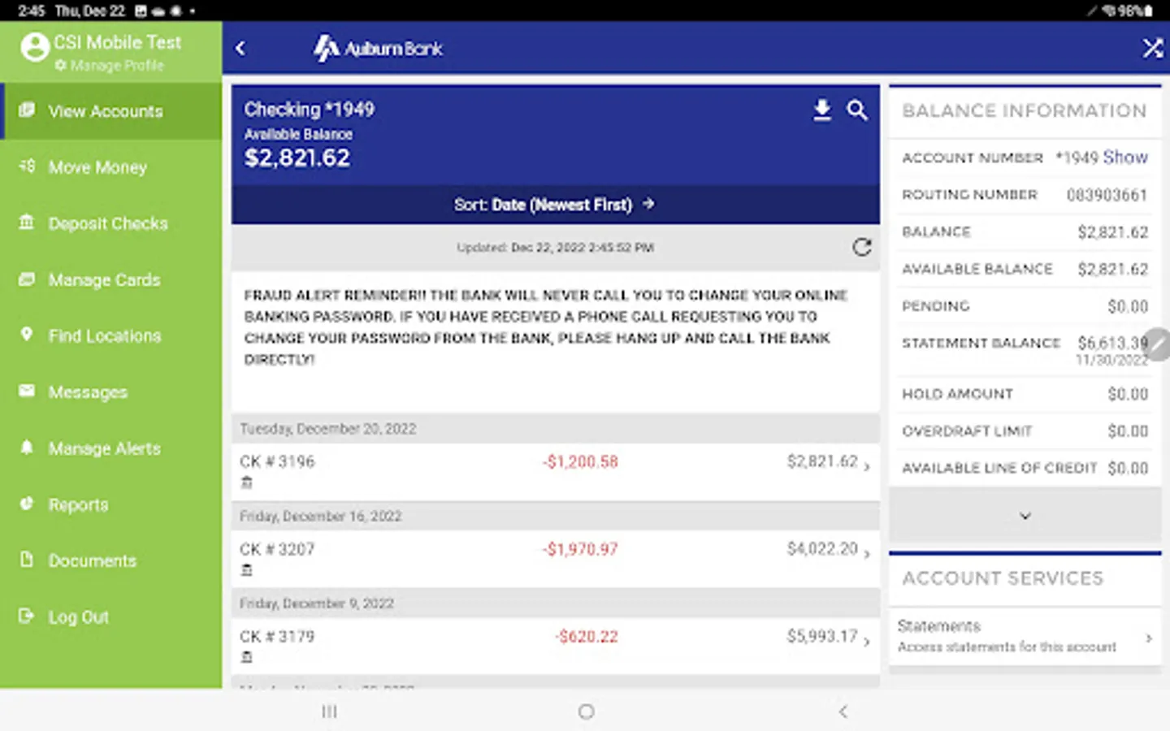Open the CK # 3196 transaction
Screen dimensions: 1170x731
pyautogui.click(x=555, y=471)
